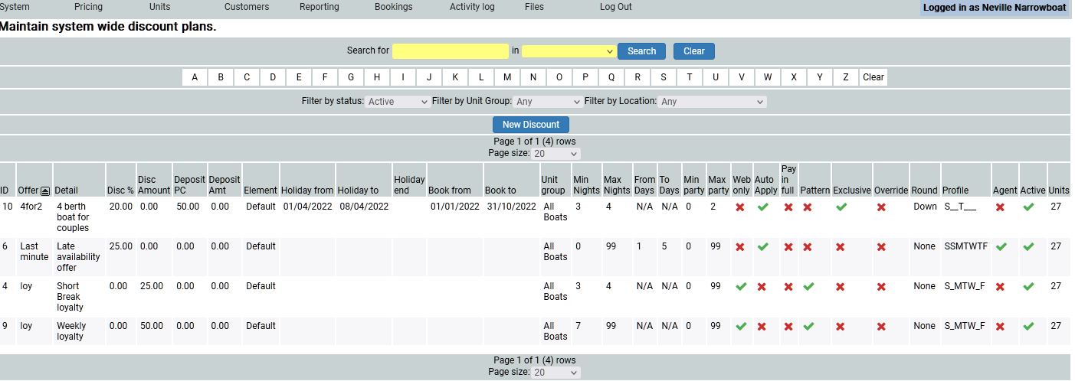This screenshot has height=381, width=1075.
Task: Toggle Web only tick for Short Break loyalty
Action: click(739, 286)
